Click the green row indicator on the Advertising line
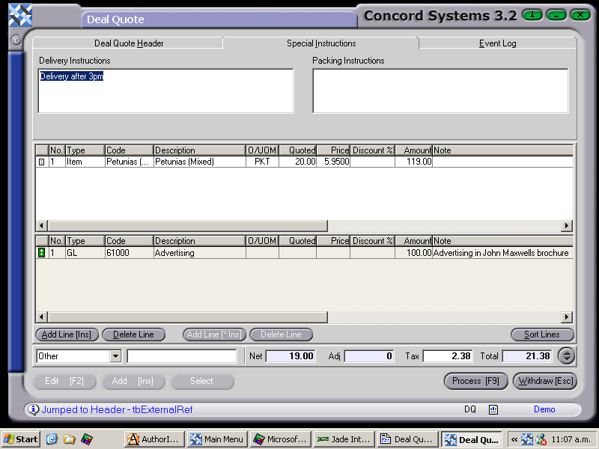This screenshot has height=449, width=599. click(42, 252)
